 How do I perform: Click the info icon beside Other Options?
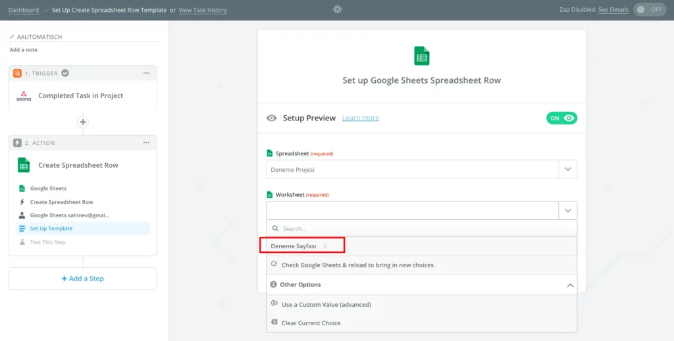point(273,284)
